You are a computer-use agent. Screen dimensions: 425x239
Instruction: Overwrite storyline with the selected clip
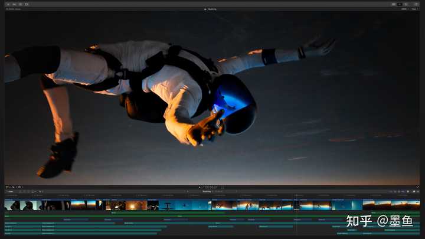tap(33, 192)
